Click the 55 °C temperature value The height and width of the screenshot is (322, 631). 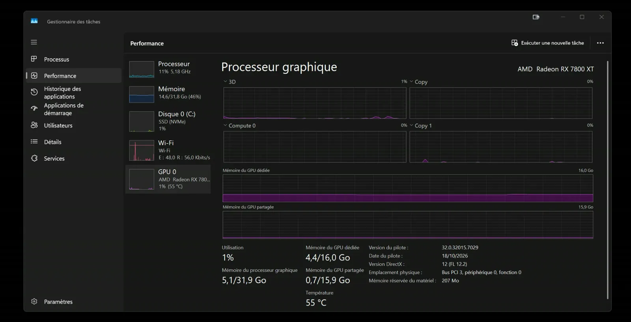[x=316, y=303]
